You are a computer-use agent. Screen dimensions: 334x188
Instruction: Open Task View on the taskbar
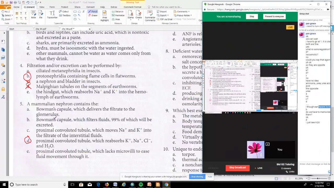pyautogui.click(x=72, y=185)
